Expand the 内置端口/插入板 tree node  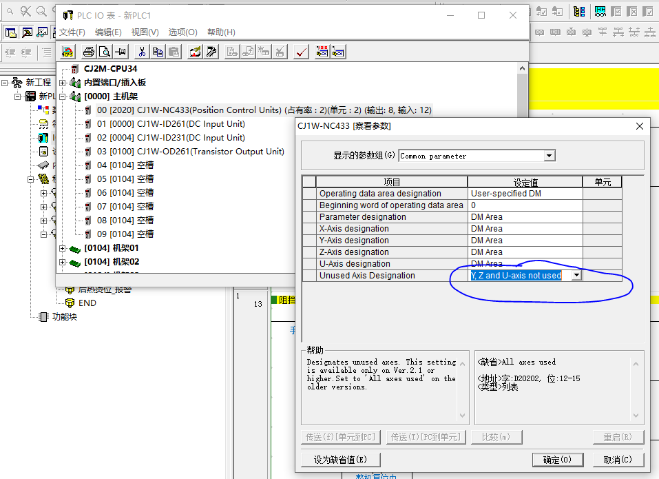(63, 83)
